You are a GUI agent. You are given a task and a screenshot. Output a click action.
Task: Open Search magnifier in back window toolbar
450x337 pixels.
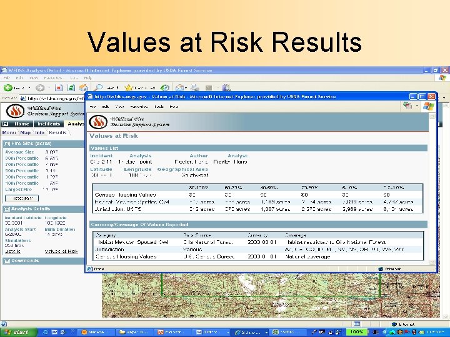pos(99,87)
